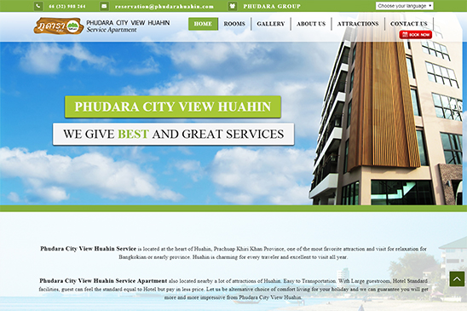This screenshot has width=467, height=311.
Task: Click the Phudara Group link text
Action: pyautogui.click(x=272, y=6)
